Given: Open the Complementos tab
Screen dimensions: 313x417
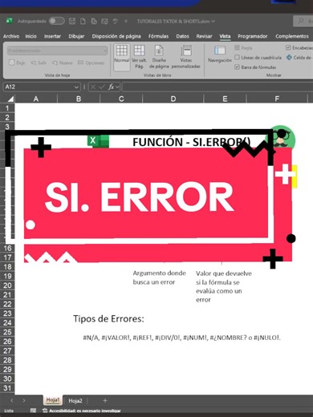Looking at the screenshot, I should pos(292,36).
